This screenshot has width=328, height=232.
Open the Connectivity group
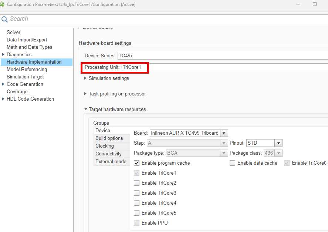coord(108,154)
